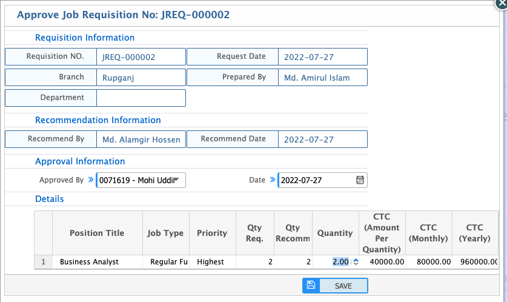Click the approval Date input field
The image size is (507, 302).
[x=316, y=180]
